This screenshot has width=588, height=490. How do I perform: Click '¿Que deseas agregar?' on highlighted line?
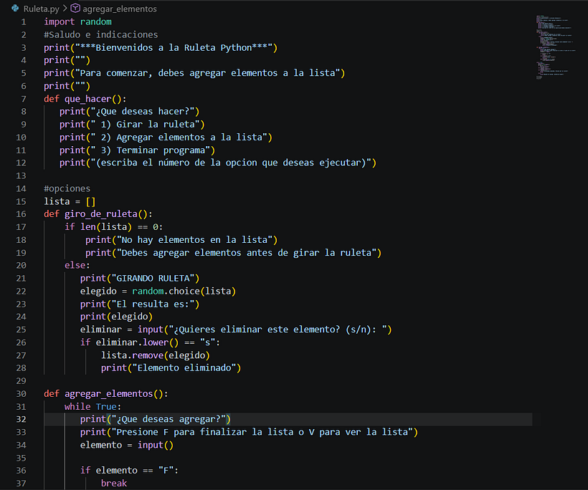click(169, 419)
